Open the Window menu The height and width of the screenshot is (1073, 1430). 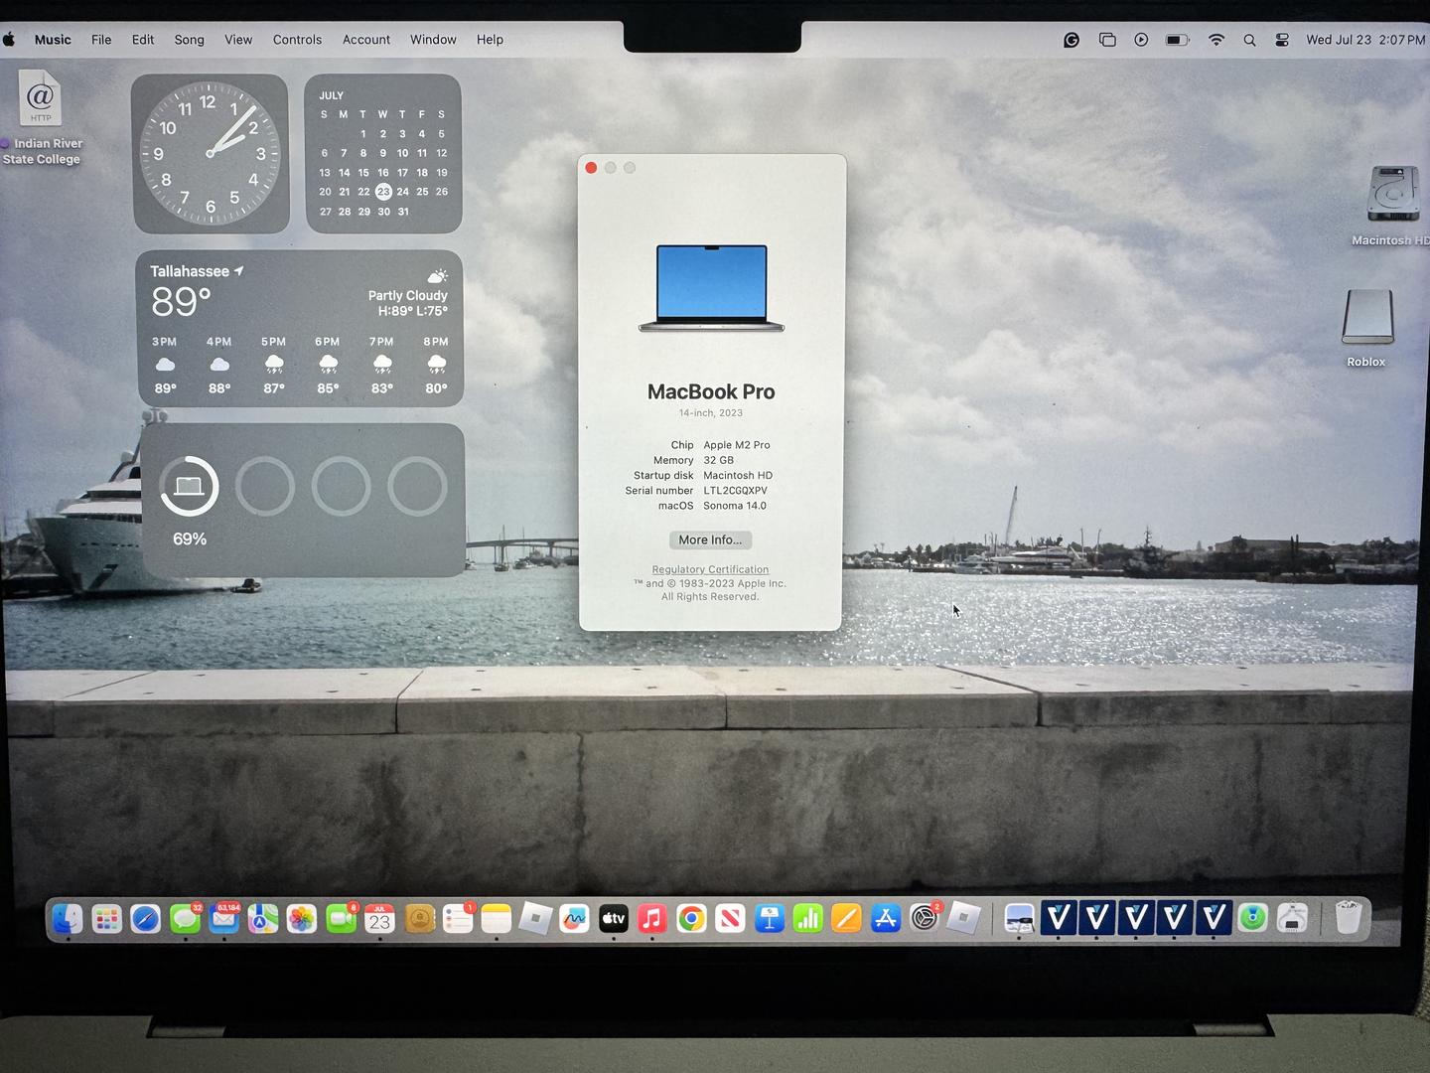(433, 40)
